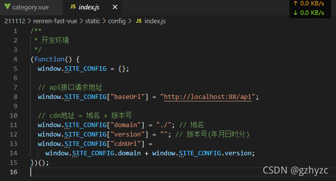Screen dimensions: 336x181
Task: Open the config breadcrumb folder
Action: (117, 21)
